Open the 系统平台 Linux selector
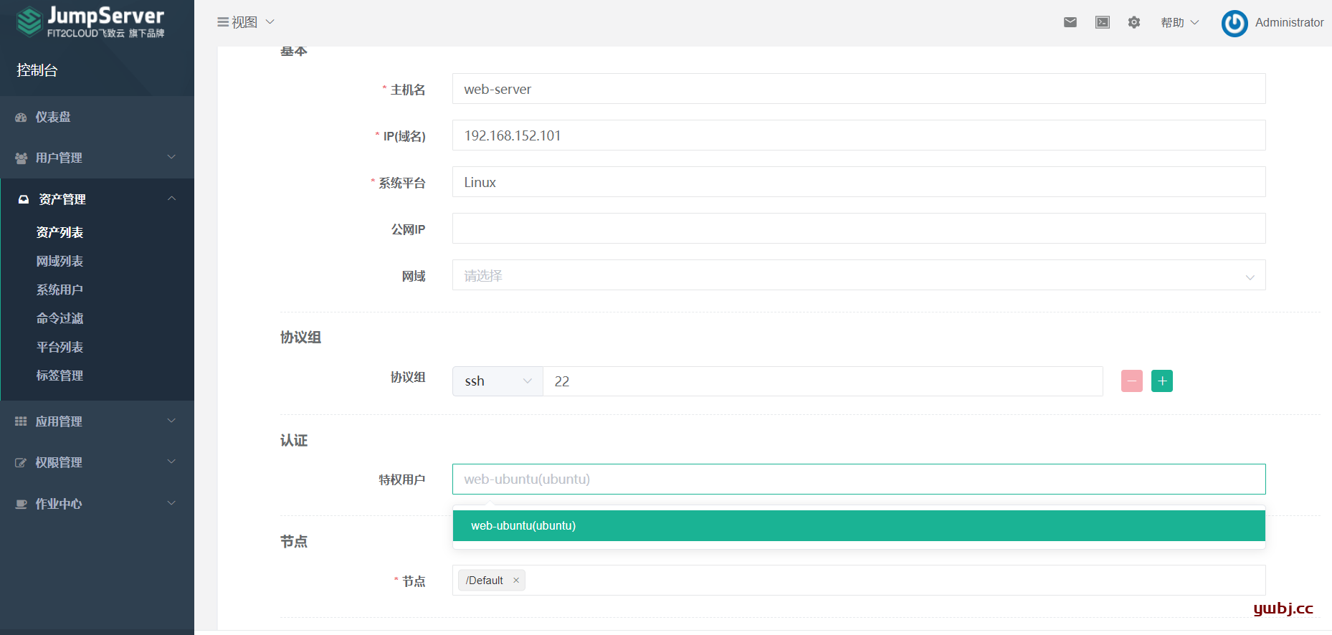 click(x=859, y=182)
